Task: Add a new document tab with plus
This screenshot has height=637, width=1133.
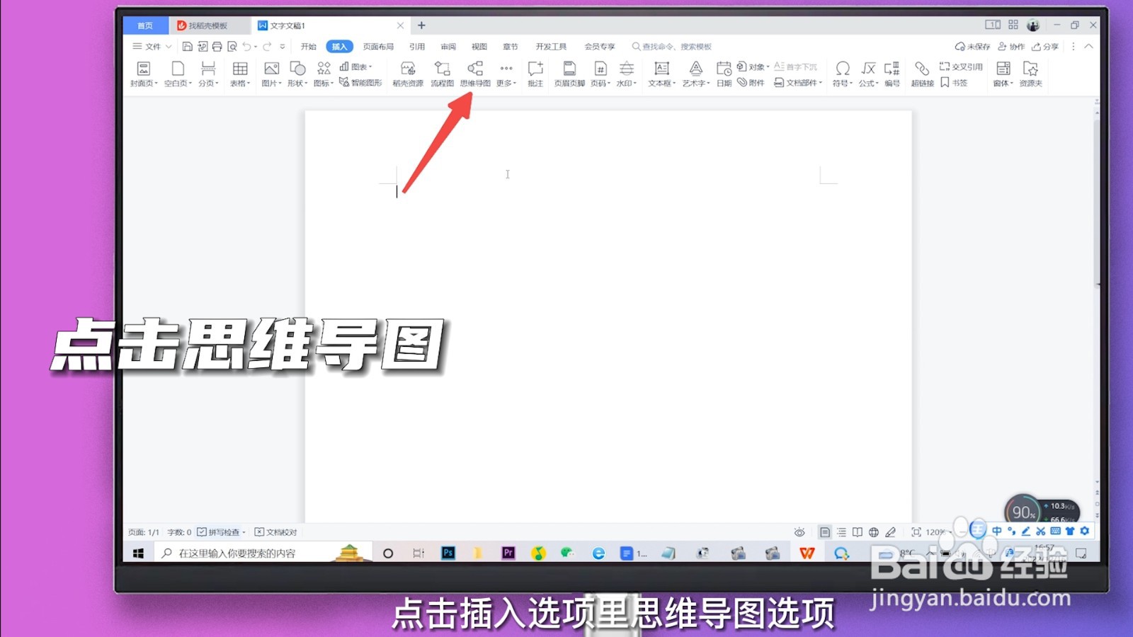Action: pos(421,25)
